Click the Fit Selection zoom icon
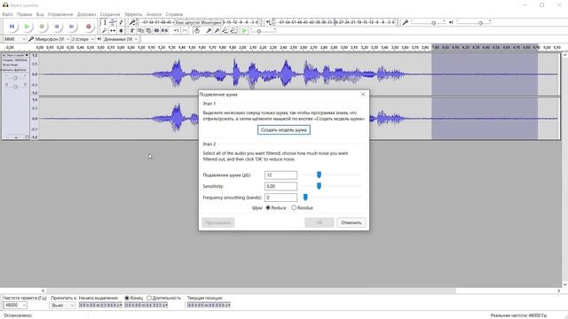The image size is (568, 319). click(225, 31)
